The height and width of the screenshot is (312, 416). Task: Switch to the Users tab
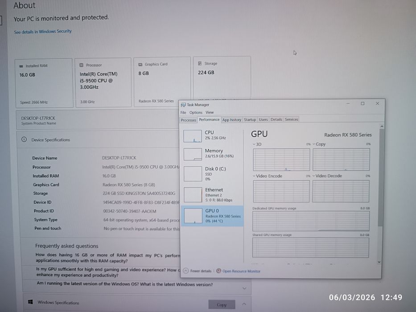[263, 119]
